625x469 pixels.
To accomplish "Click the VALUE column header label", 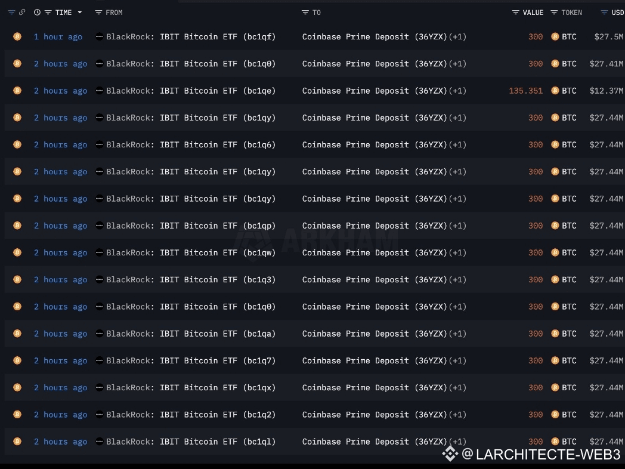I will pos(533,13).
